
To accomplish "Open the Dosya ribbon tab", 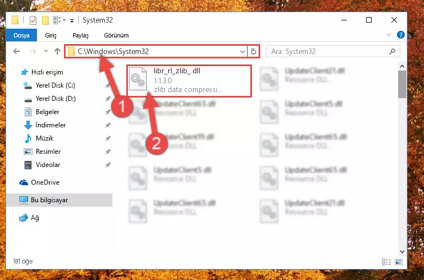I will point(22,35).
